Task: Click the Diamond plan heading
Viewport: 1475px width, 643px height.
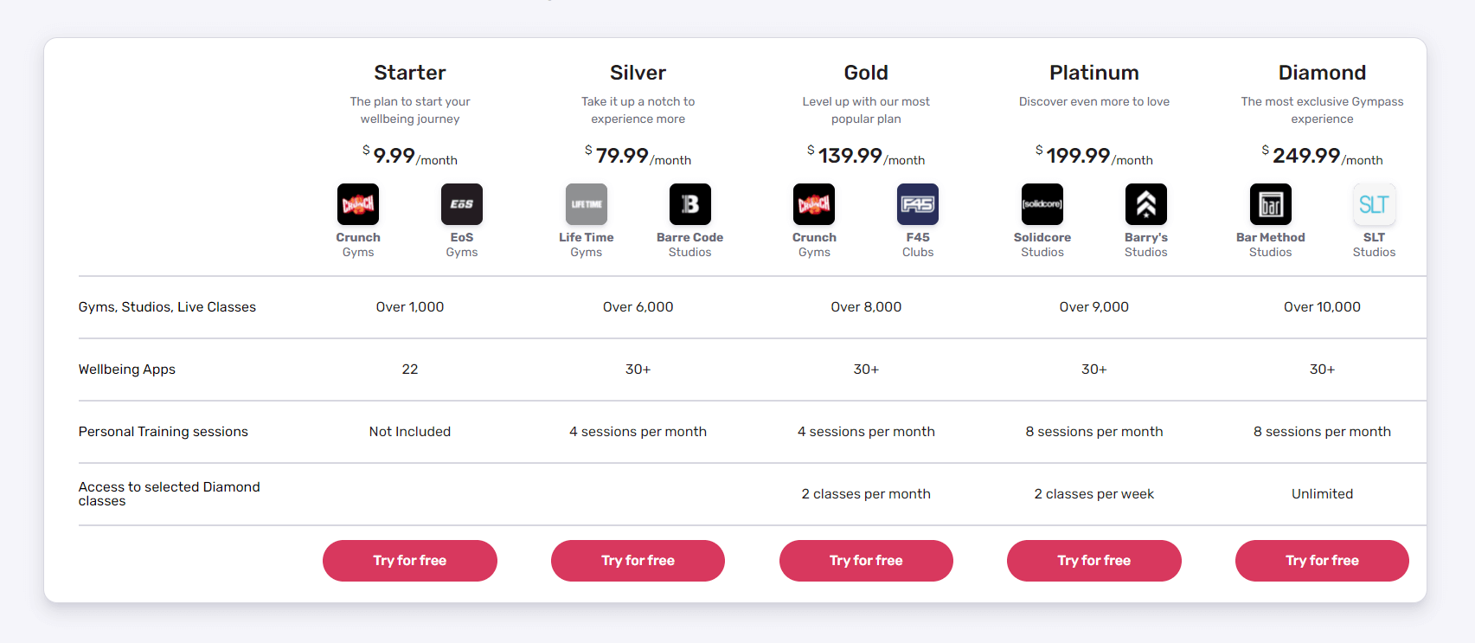Action: (x=1322, y=73)
